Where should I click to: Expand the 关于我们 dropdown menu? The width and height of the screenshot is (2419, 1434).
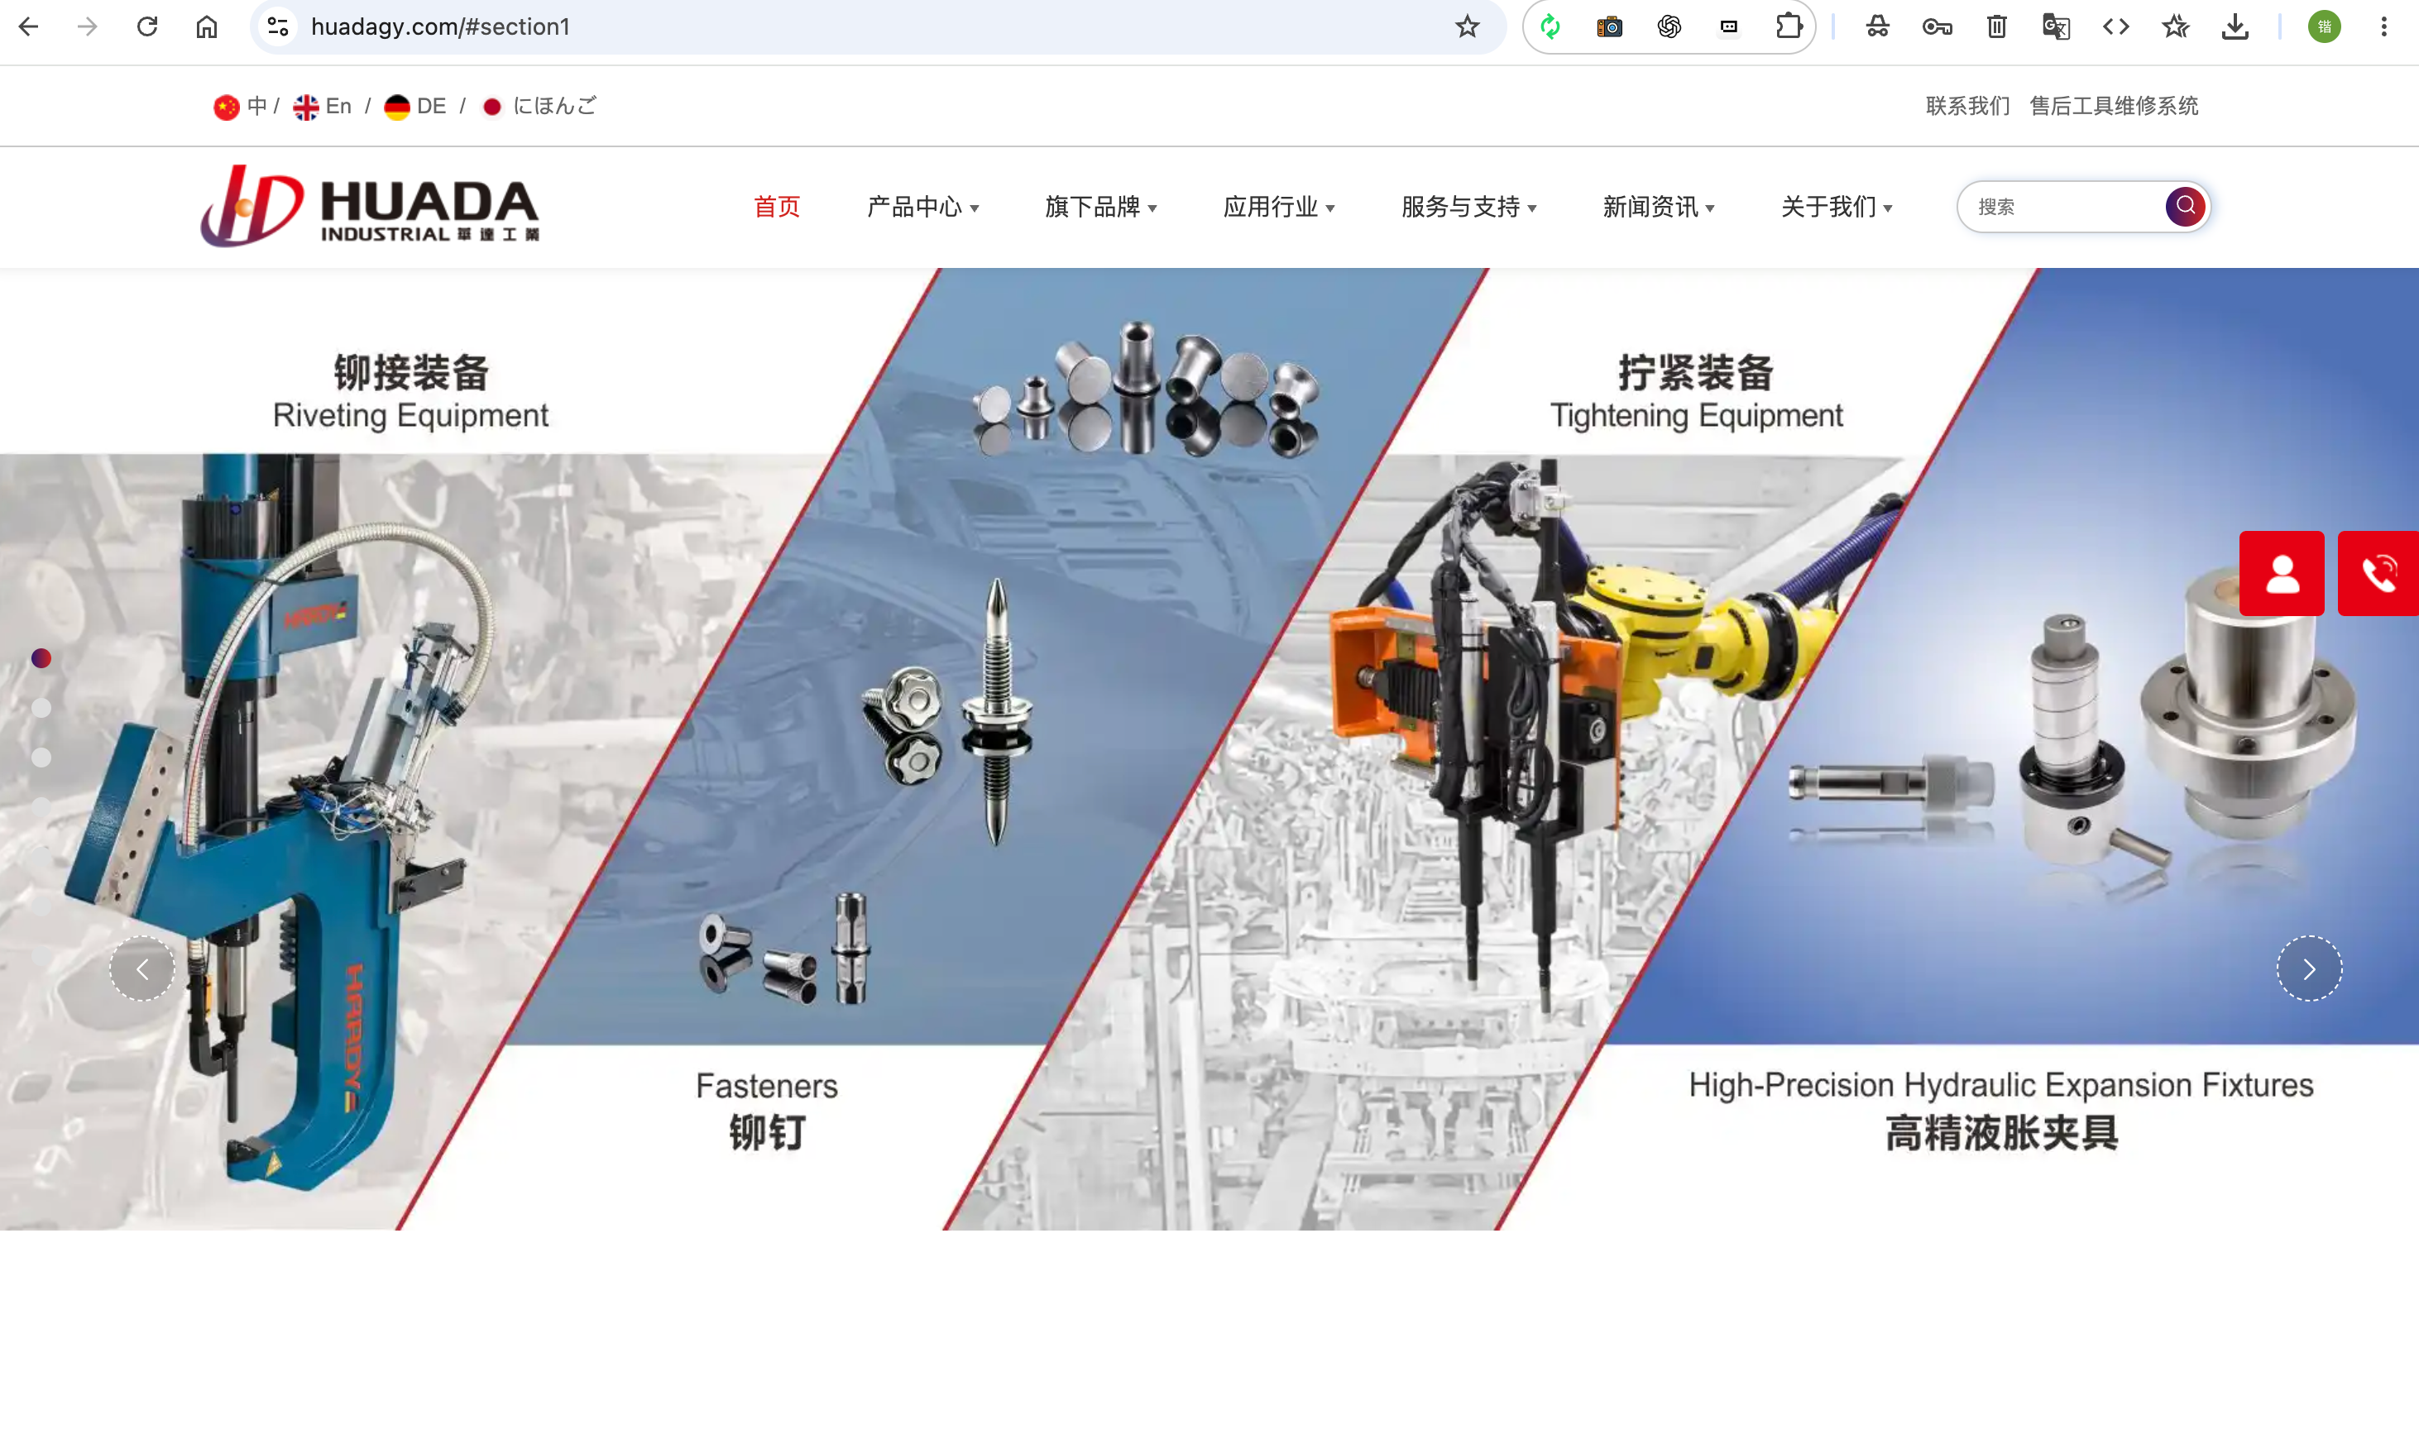pos(1837,207)
